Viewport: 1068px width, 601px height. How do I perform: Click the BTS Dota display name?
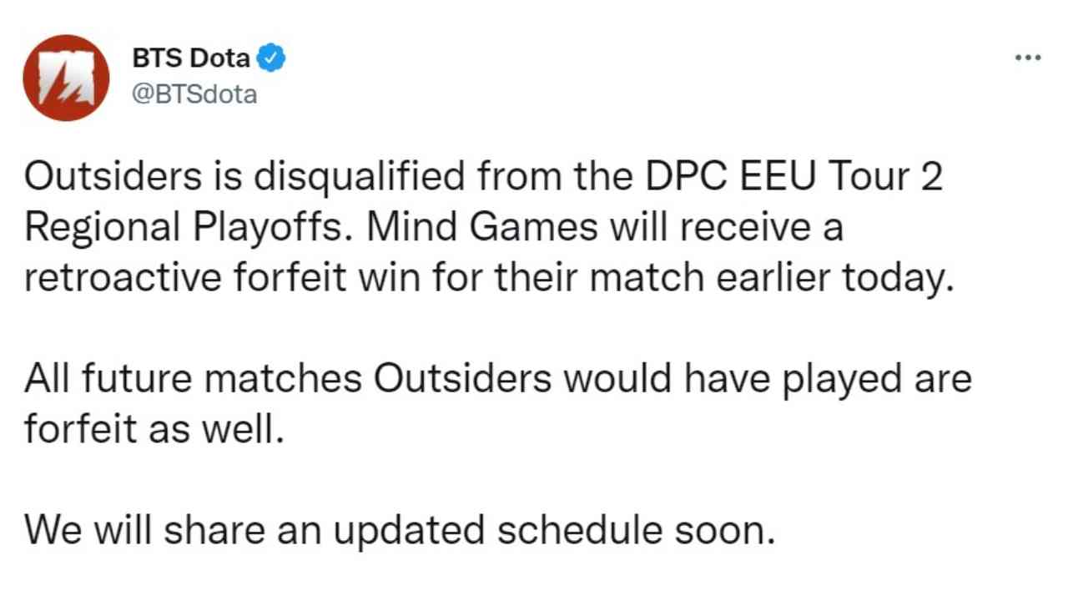coord(191,58)
